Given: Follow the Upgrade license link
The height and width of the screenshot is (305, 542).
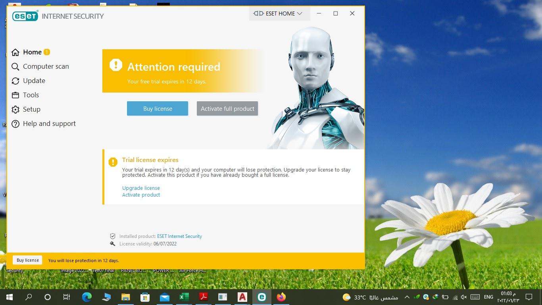Looking at the screenshot, I should coord(141,188).
